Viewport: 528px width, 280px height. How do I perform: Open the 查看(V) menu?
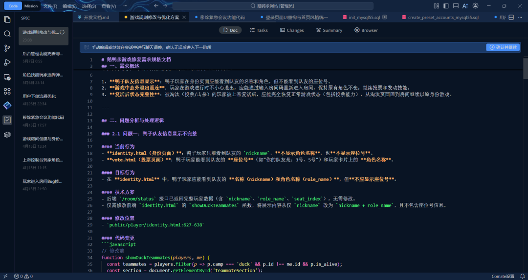tap(109, 6)
